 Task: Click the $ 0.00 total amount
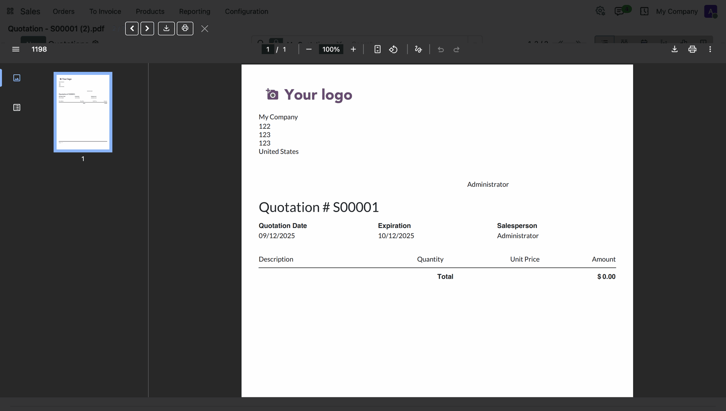[606, 276]
